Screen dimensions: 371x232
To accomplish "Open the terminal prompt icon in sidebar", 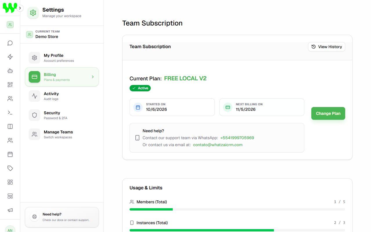I will coord(10,113).
